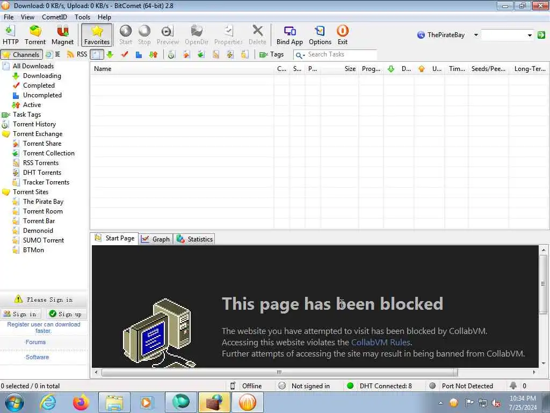The height and width of the screenshot is (413, 550).
Task: Open the File menu
Action: 9,17
